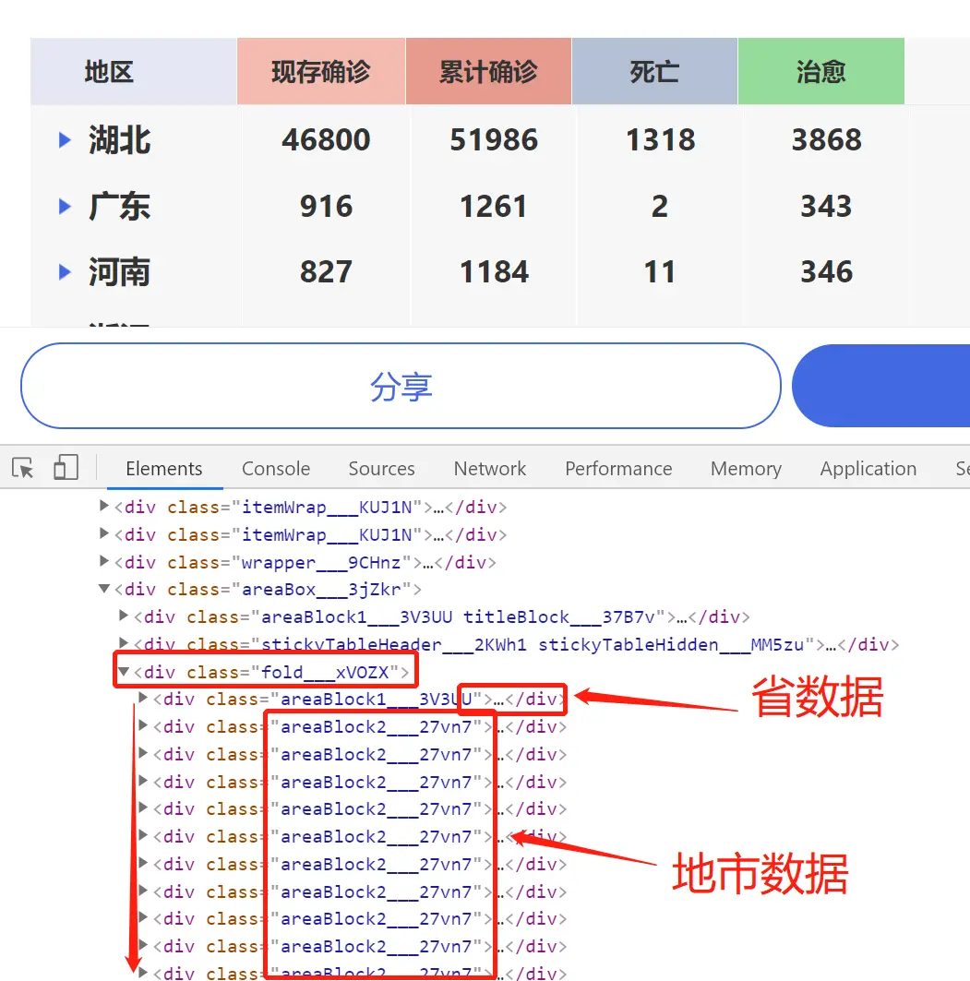The height and width of the screenshot is (981, 970).
Task: Expand areaBlock1___3V3UU node under fold div
Action: tap(143, 698)
